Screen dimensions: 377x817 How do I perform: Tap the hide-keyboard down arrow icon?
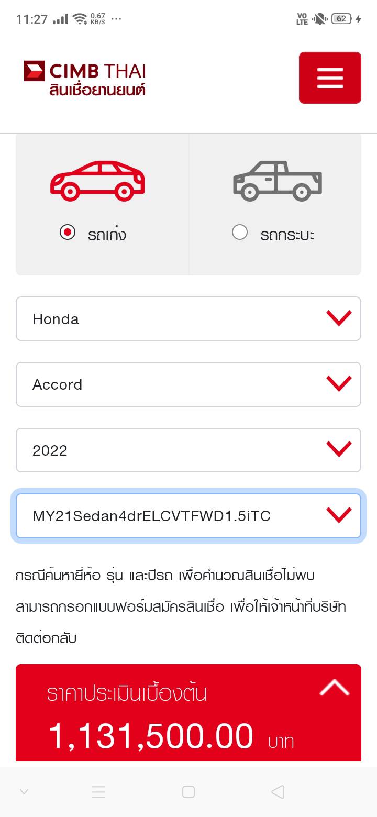coord(24,792)
